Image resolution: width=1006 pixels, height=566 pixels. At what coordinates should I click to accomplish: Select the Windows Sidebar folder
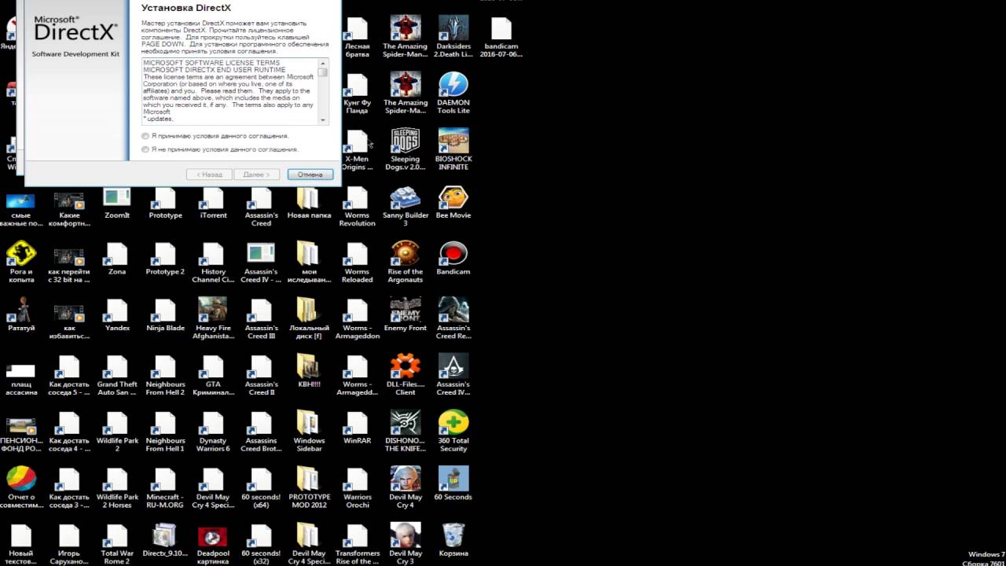click(309, 431)
